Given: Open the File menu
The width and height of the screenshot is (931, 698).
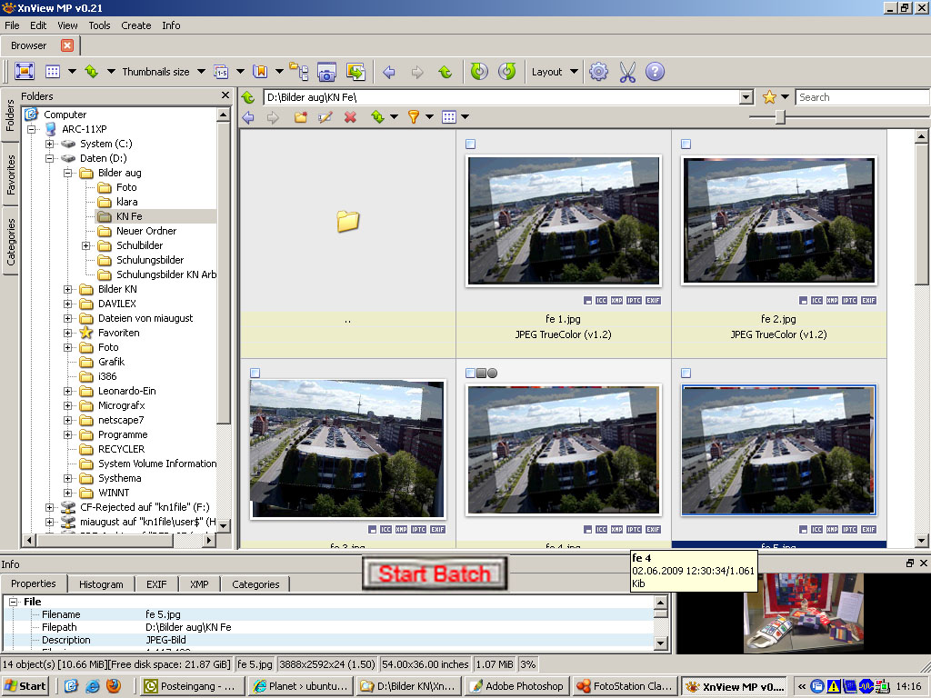Looking at the screenshot, I should [x=12, y=25].
